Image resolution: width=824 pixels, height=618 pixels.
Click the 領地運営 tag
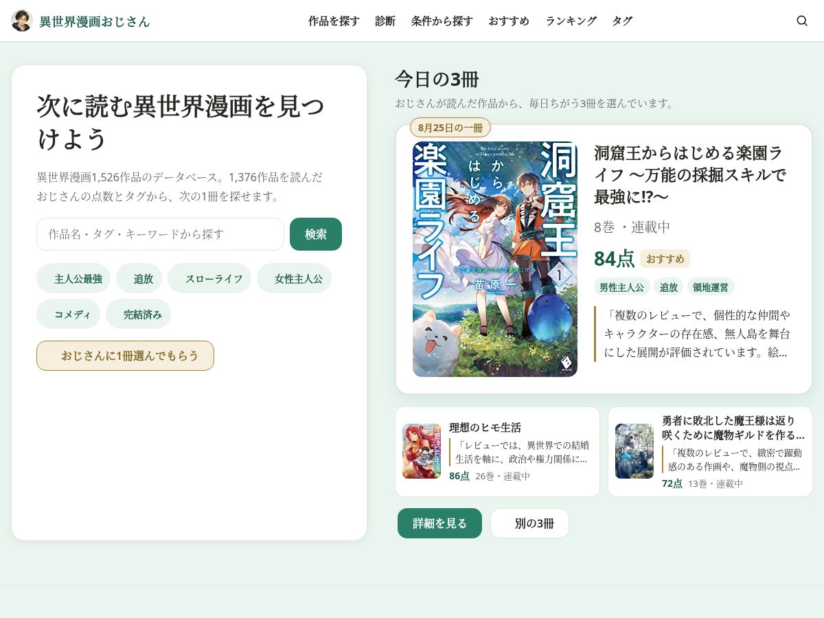tap(711, 287)
